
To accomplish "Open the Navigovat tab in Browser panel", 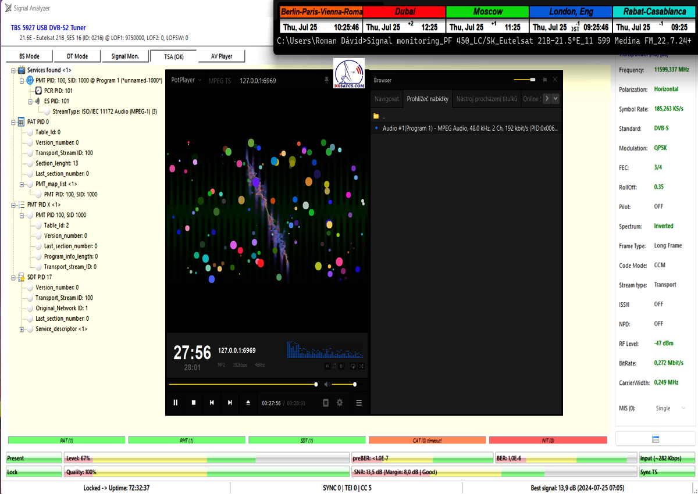I will point(387,99).
